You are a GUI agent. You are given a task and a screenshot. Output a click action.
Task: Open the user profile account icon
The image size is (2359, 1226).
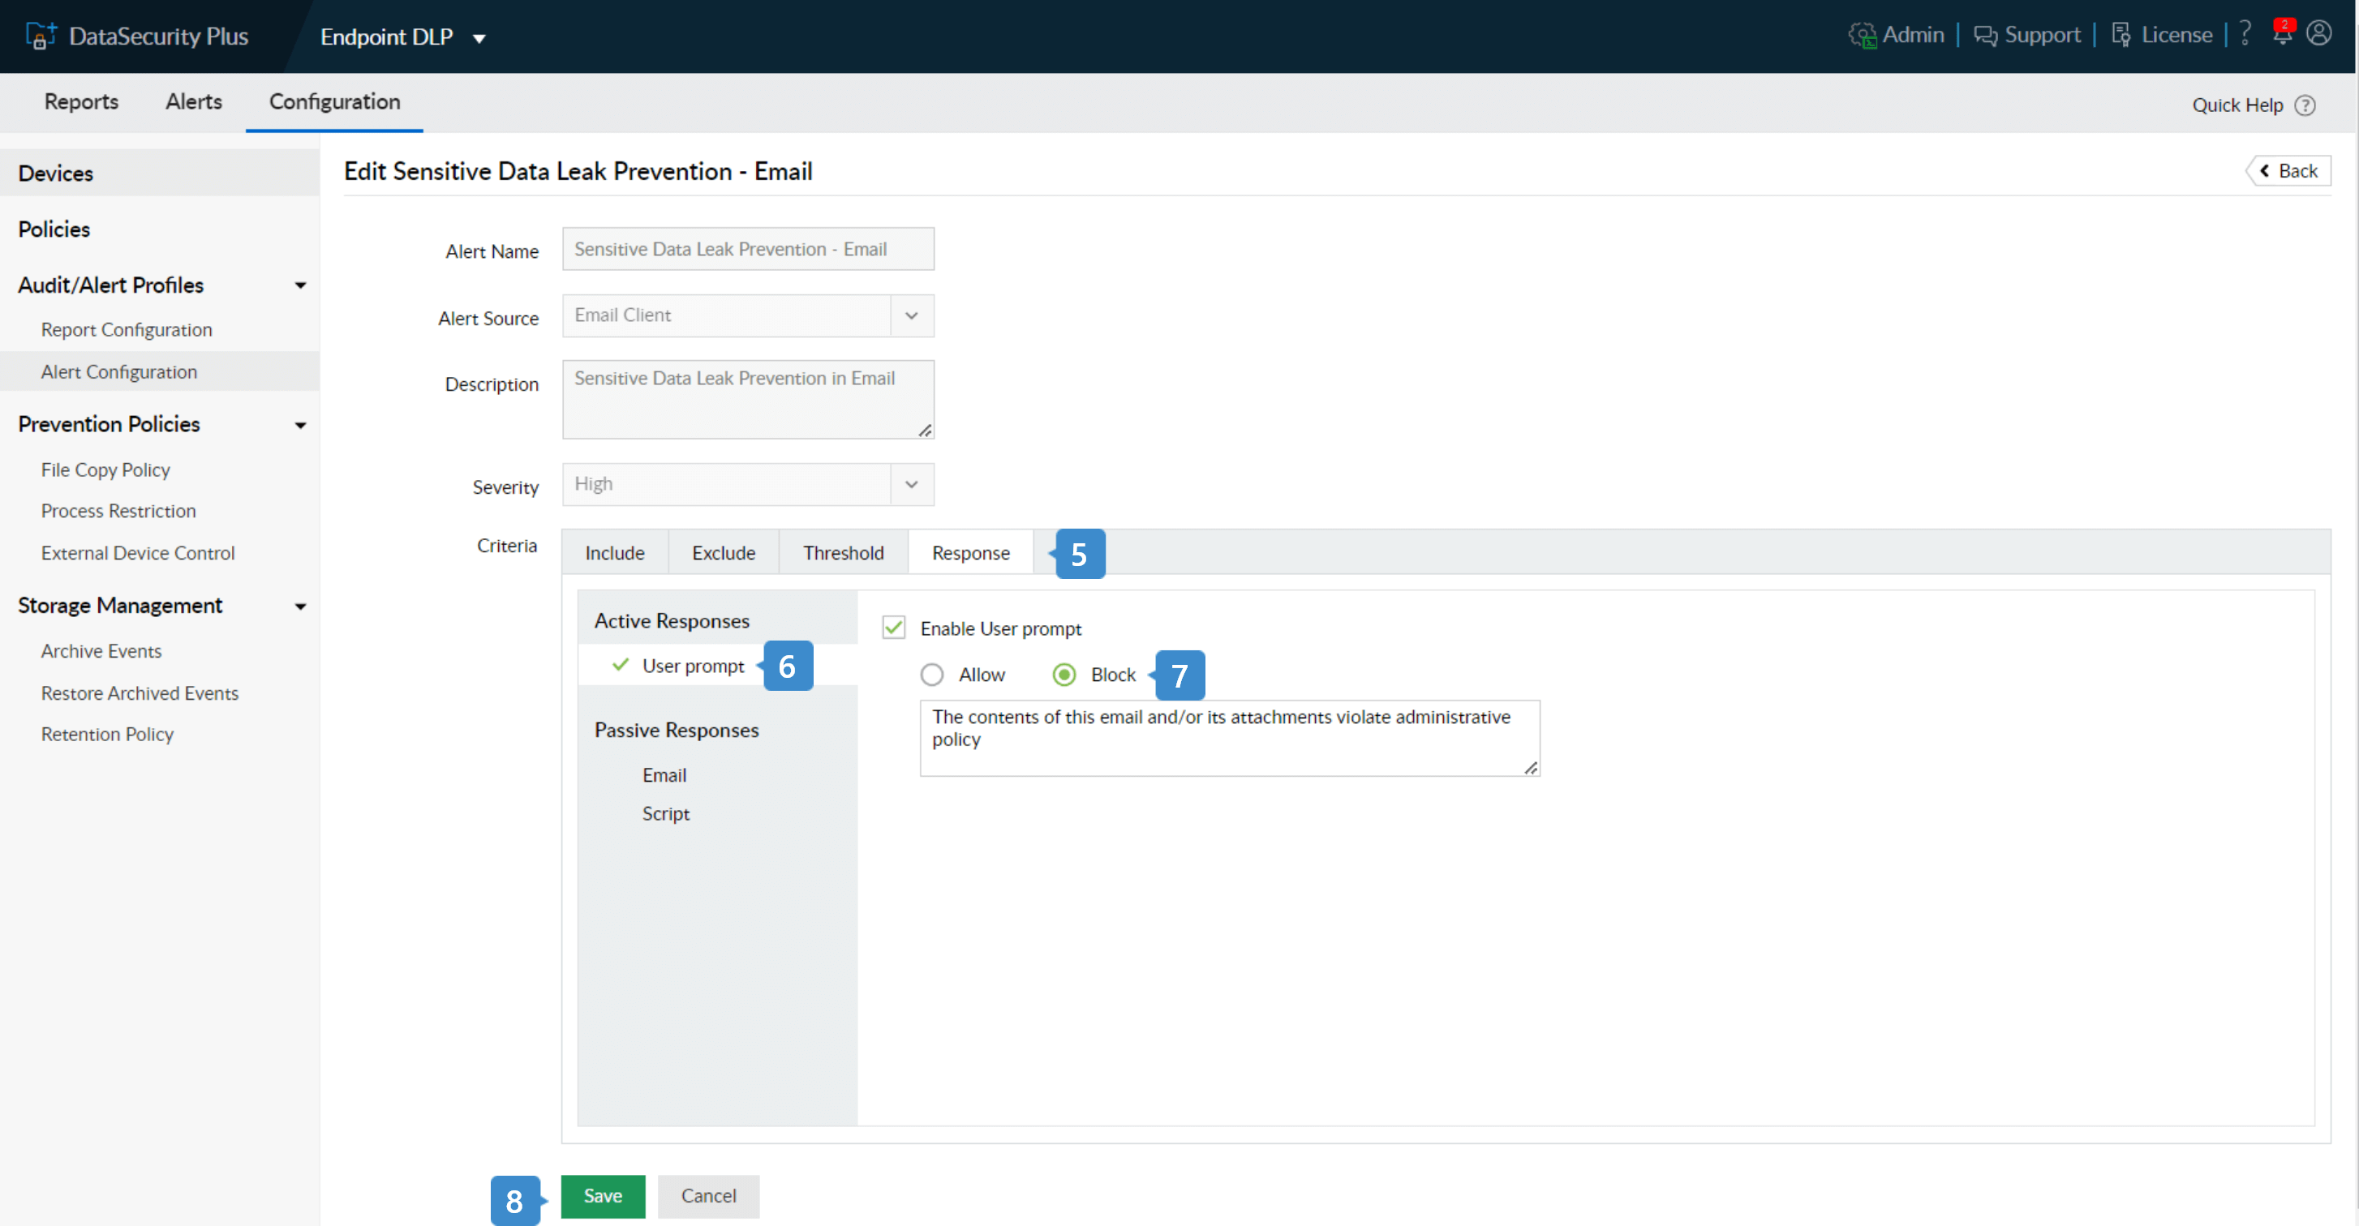[x=2318, y=34]
